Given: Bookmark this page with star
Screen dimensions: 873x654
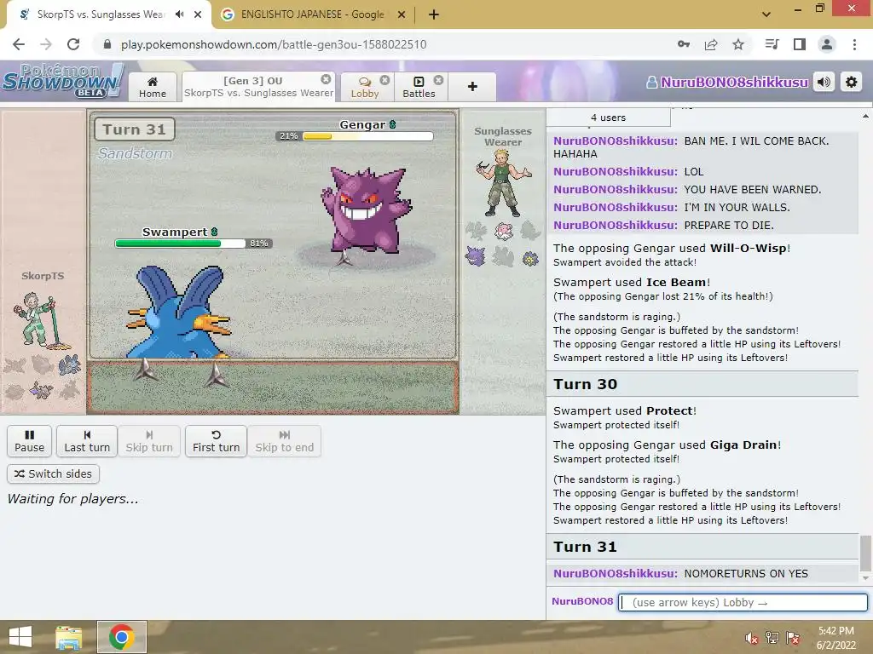Looking at the screenshot, I should pyautogui.click(x=738, y=44).
